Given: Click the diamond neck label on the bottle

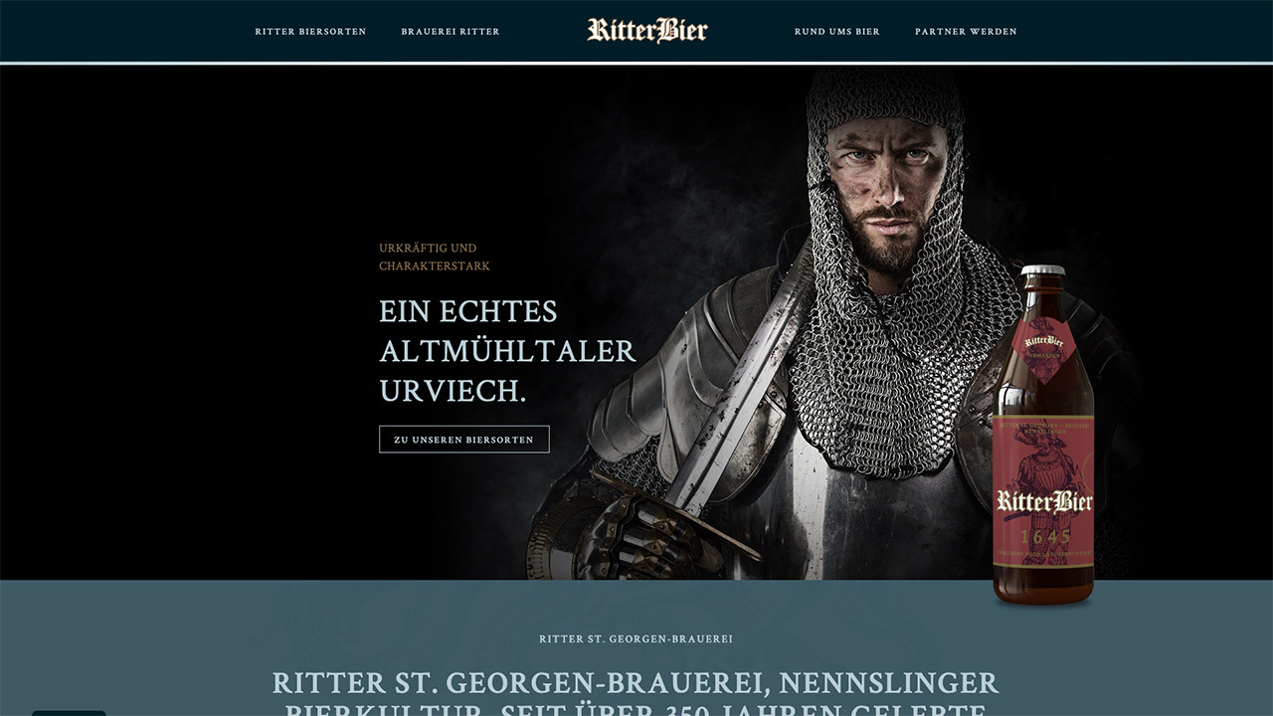Looking at the screenshot, I should point(1043,345).
